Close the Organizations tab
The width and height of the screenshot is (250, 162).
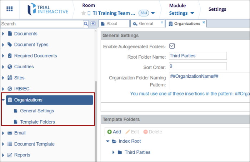click(x=204, y=22)
